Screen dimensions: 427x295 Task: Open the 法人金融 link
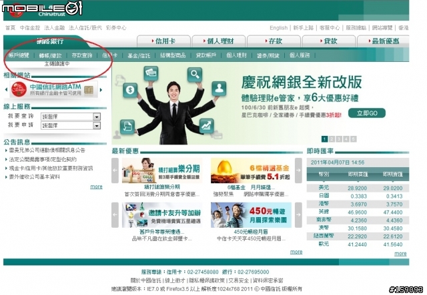point(55,28)
